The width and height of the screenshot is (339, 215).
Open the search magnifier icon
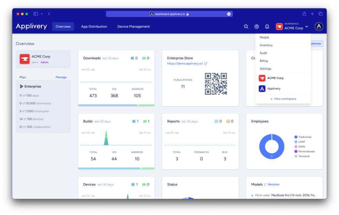click(246, 26)
